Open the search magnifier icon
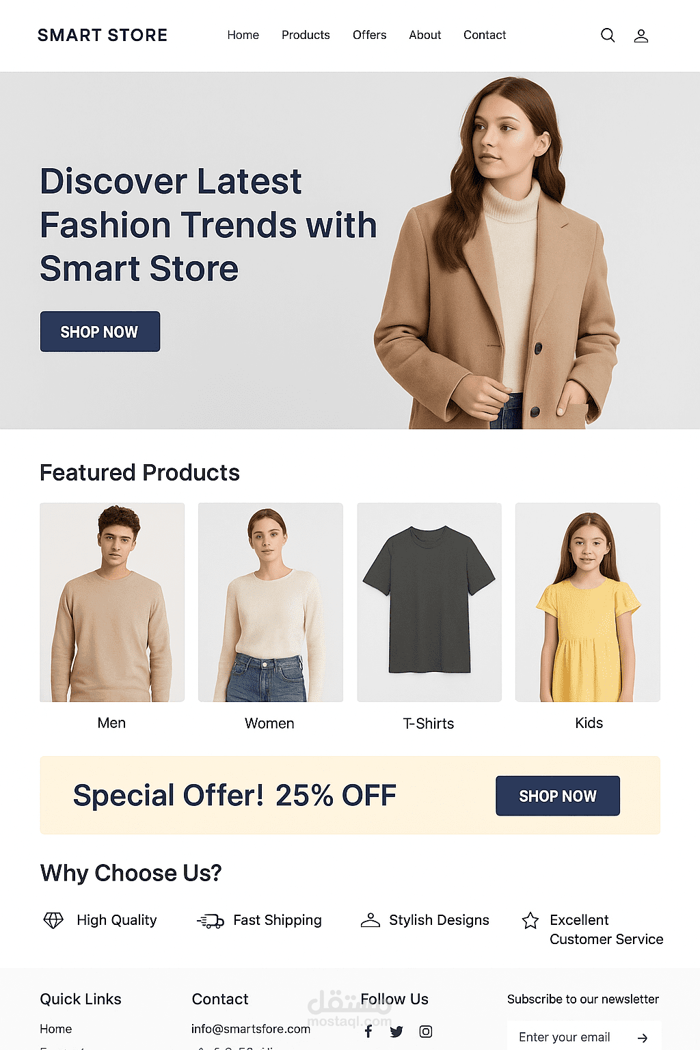Screen dimensions: 700x1050 608,36
